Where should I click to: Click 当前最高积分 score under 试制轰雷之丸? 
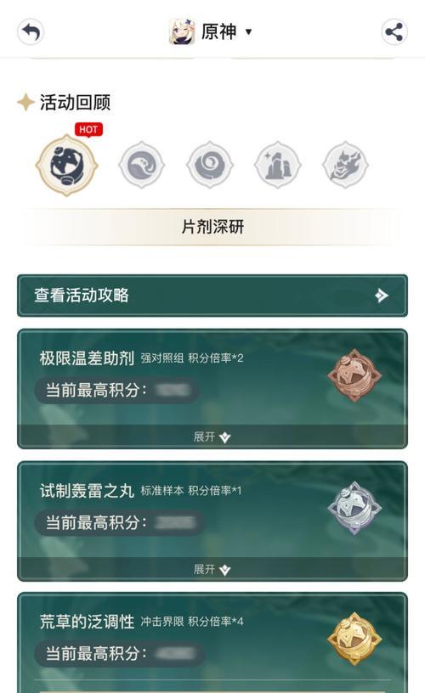tap(119, 522)
